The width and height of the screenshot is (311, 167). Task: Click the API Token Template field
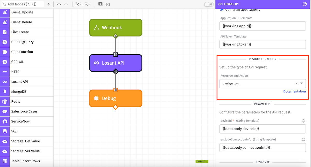click(263, 44)
